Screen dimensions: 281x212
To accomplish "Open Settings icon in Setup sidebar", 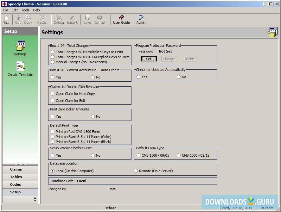I will pyautogui.click(x=20, y=48).
